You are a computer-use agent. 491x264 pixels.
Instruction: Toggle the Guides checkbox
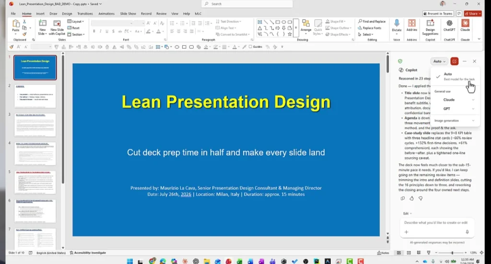click(250, 46)
